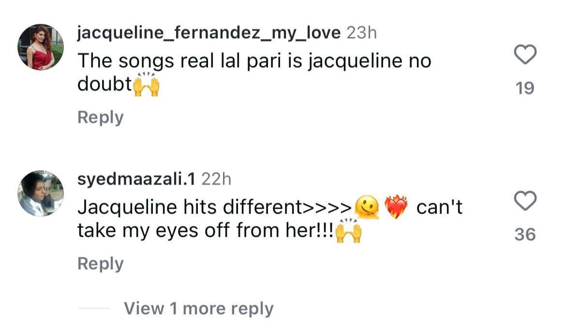The height and width of the screenshot is (336, 566).
Task: Show who gave the 36 likes
Action: (x=525, y=234)
